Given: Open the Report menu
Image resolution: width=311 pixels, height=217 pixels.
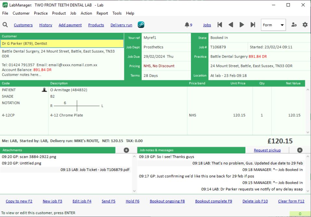Looking at the screenshot, I should 102,13.
